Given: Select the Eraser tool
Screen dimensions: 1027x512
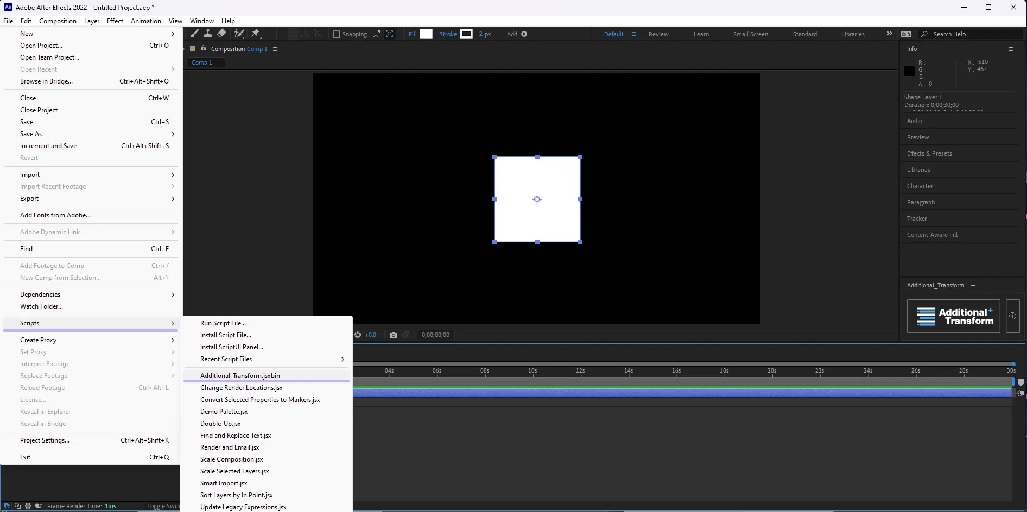Looking at the screenshot, I should pyautogui.click(x=221, y=34).
